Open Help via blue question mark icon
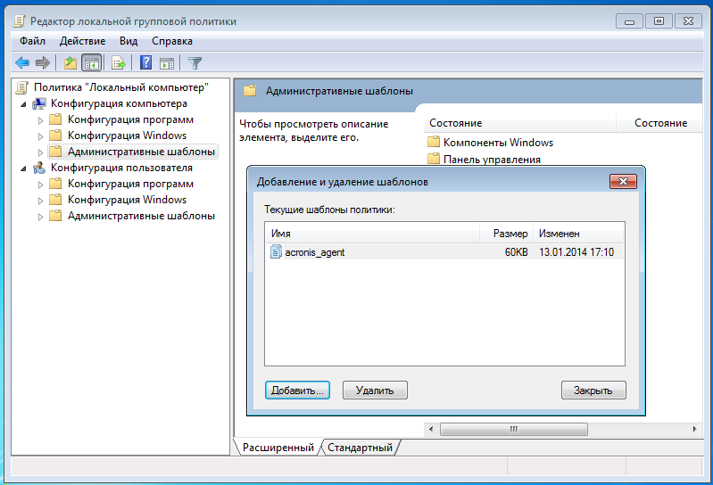The image size is (713, 485). click(x=145, y=62)
